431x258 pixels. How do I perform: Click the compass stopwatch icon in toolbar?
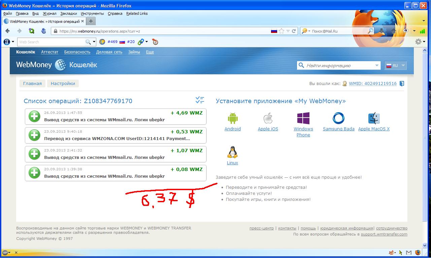[155, 42]
